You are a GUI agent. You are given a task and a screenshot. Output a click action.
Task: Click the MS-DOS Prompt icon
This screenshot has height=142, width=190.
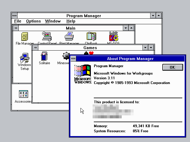click(114, 36)
